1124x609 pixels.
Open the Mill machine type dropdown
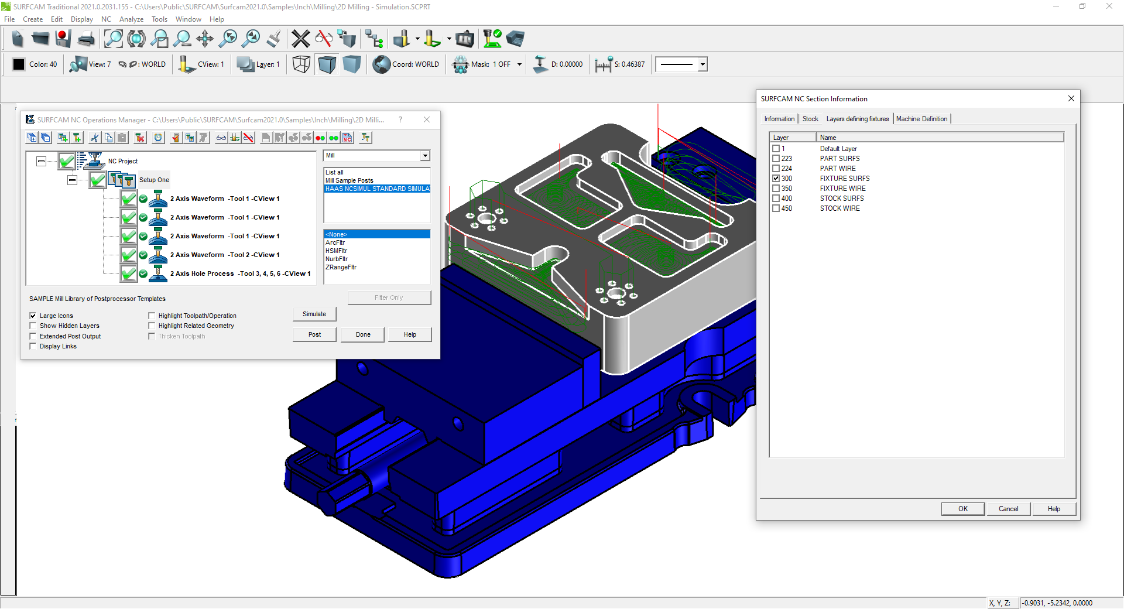425,156
